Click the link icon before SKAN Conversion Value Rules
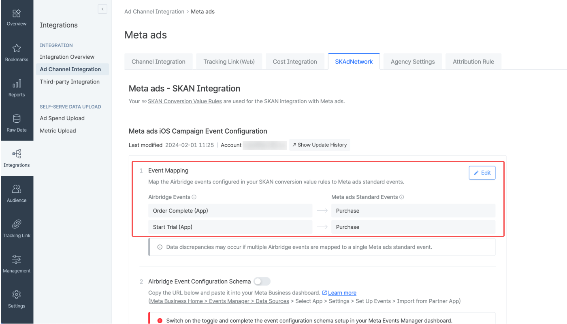Screen dimensions: 567x324 (144, 101)
